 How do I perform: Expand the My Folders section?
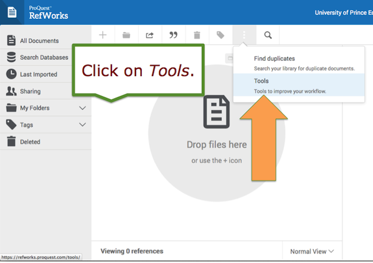(x=82, y=108)
